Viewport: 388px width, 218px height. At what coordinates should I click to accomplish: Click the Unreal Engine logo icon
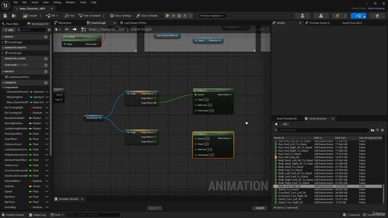[5, 5]
